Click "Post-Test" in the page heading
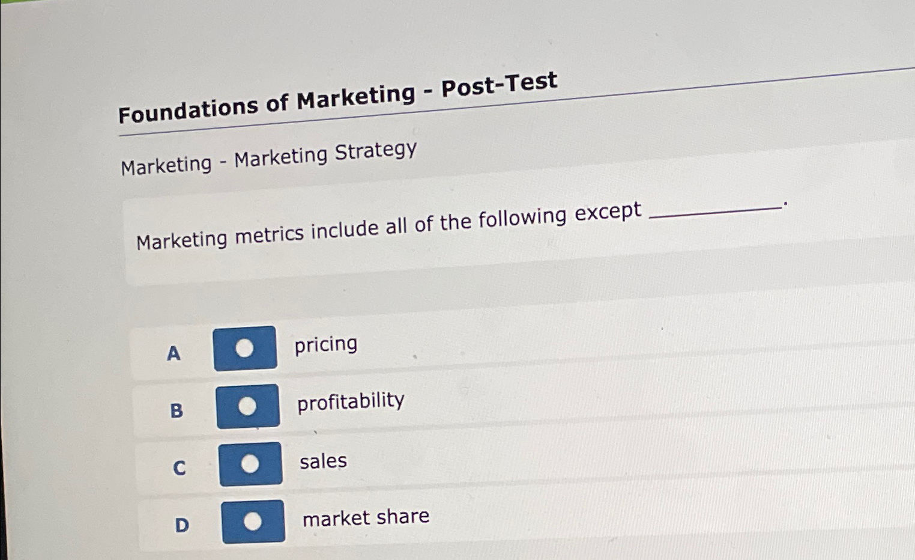 pyautogui.click(x=499, y=84)
